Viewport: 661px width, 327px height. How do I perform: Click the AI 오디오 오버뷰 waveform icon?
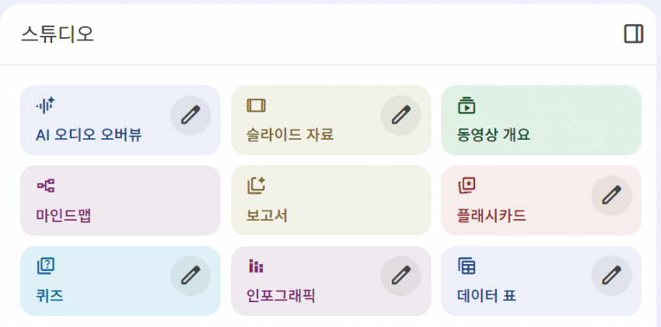(45, 105)
